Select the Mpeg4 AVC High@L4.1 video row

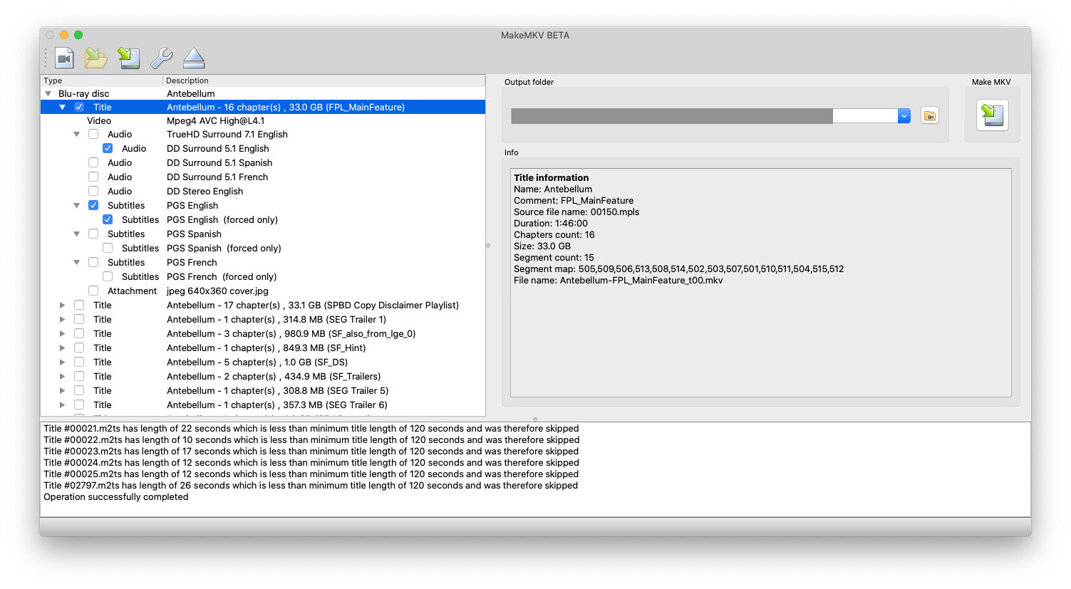click(x=215, y=120)
